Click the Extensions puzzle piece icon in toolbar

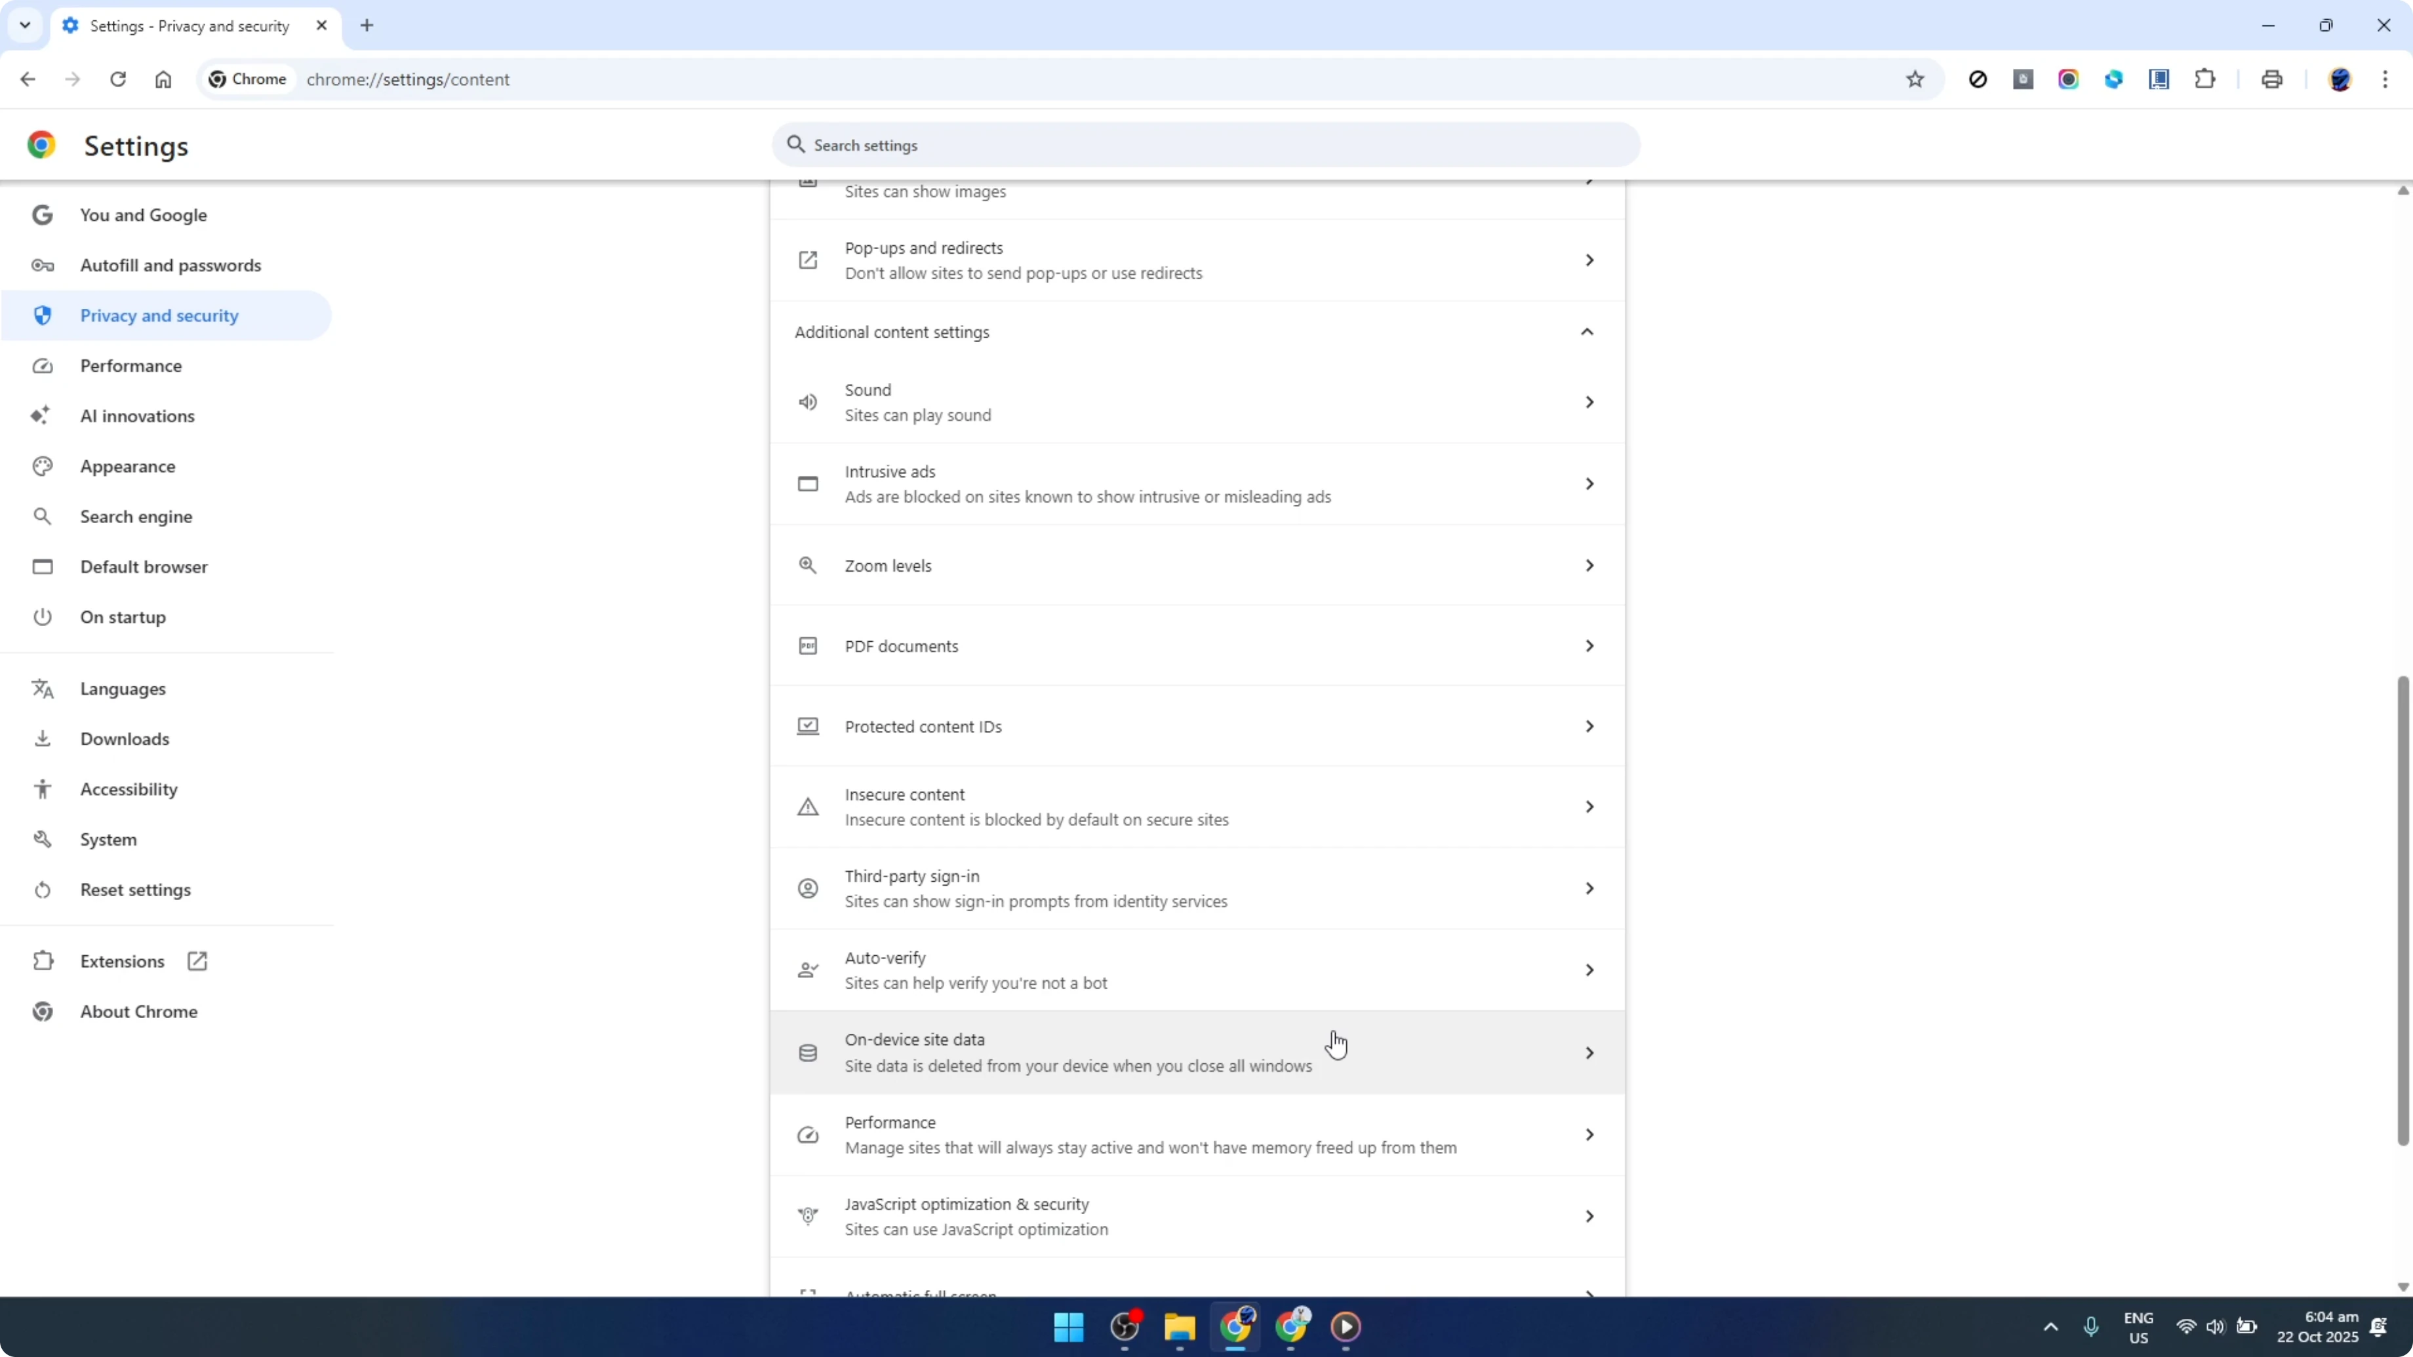click(x=2205, y=79)
